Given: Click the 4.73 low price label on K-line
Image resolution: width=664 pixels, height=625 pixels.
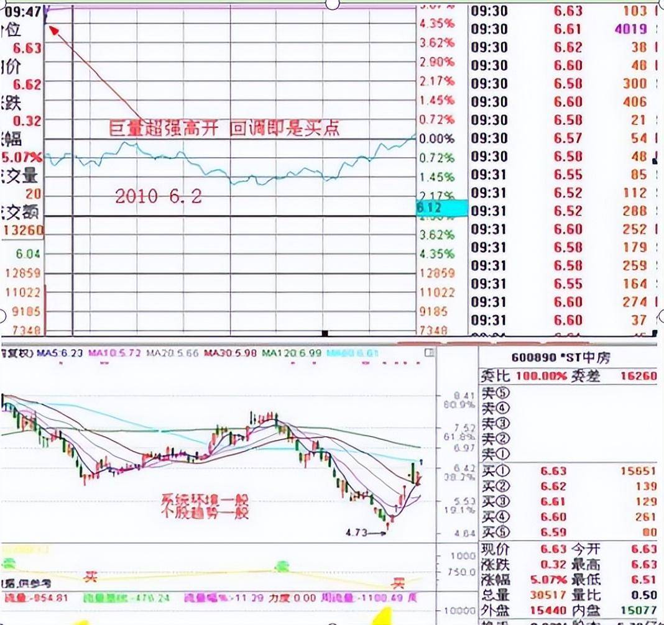Looking at the screenshot, I should (356, 532).
